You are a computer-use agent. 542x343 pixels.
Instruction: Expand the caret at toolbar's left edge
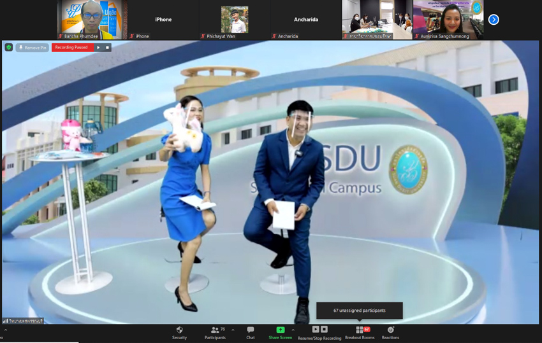5,330
